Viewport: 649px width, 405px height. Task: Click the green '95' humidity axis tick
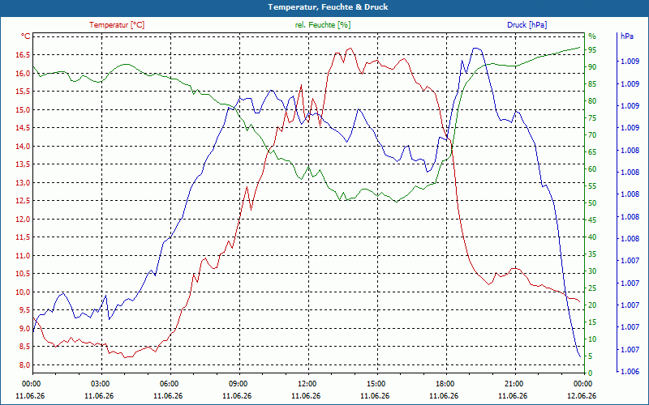tap(592, 49)
